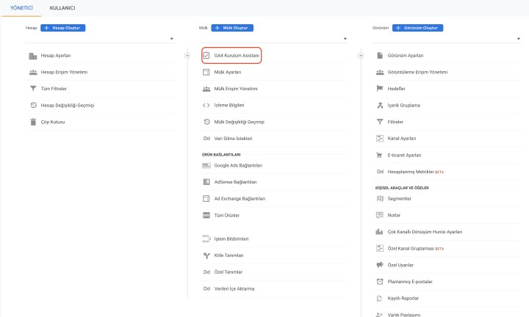
Task: Open the Mülk property dropdown arrow
Action: pyautogui.click(x=345, y=39)
